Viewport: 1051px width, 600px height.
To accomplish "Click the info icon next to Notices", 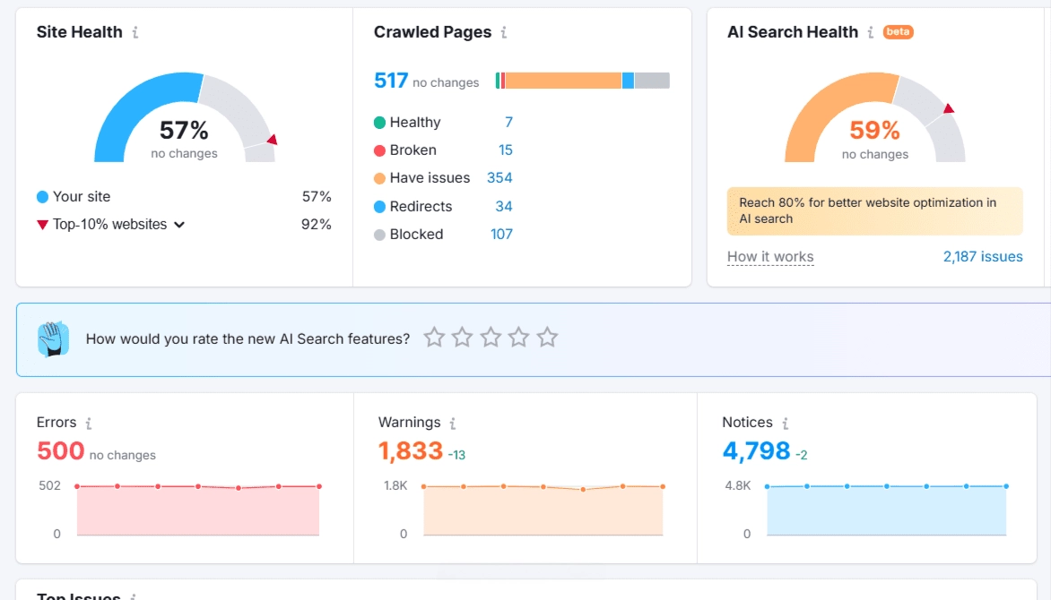I will 786,424.
